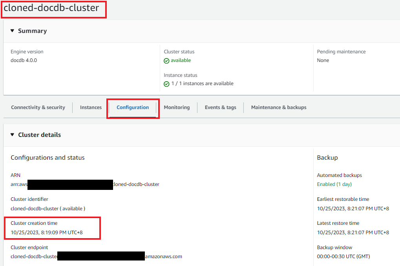Click the check icon beside instances available

coord(166,84)
